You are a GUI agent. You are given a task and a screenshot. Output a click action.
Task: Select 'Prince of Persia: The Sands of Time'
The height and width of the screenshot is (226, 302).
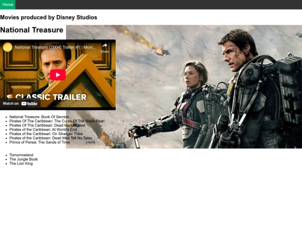[x=40, y=142]
